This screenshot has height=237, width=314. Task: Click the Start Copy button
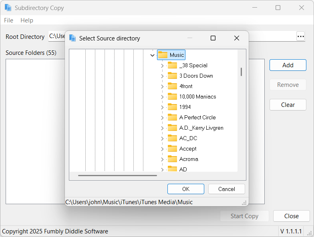point(244,216)
